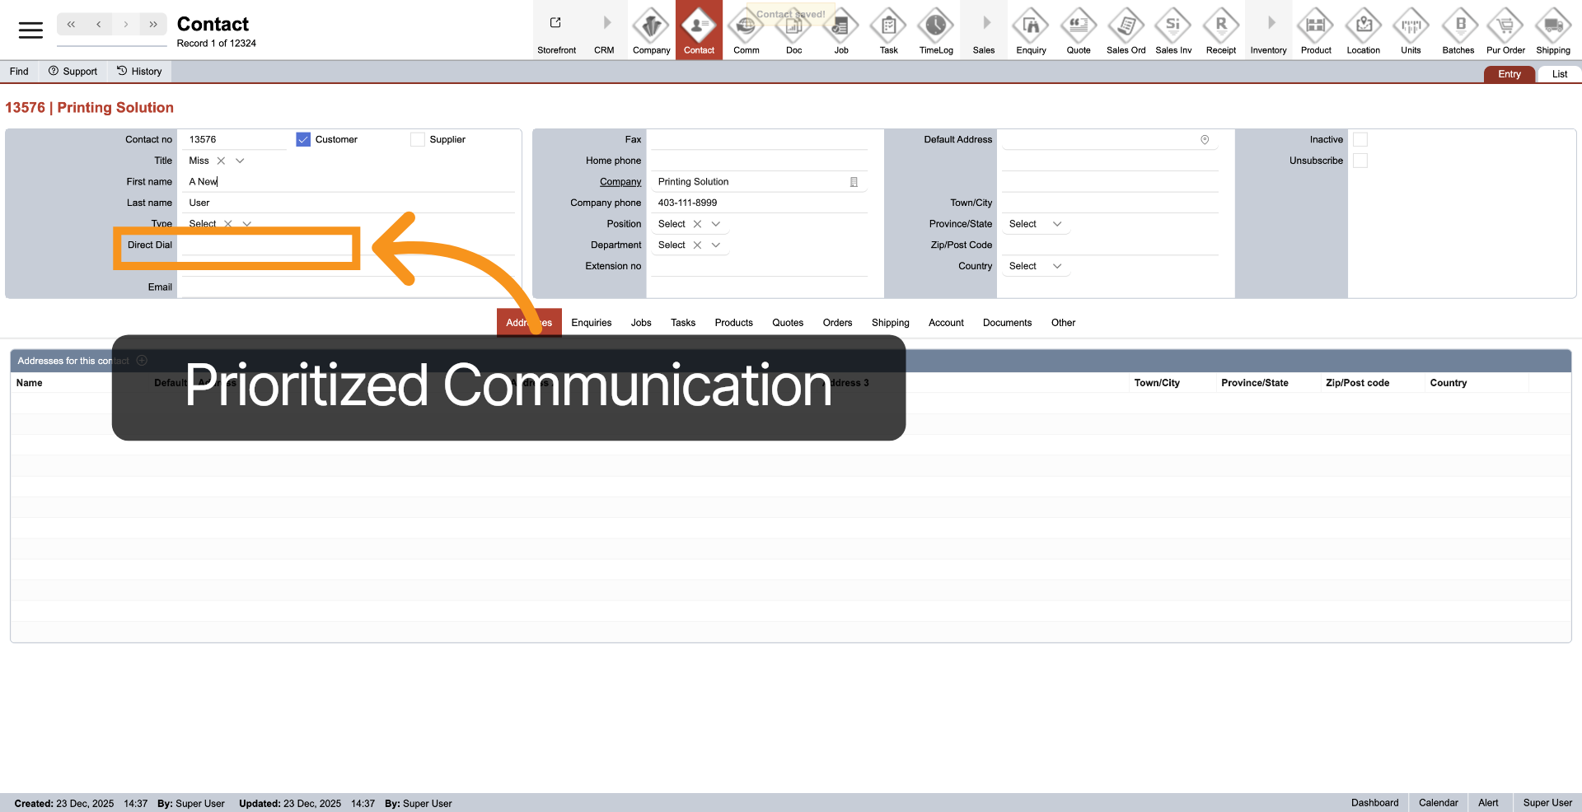
Task: Switch to the List view tab
Action: click(1559, 74)
